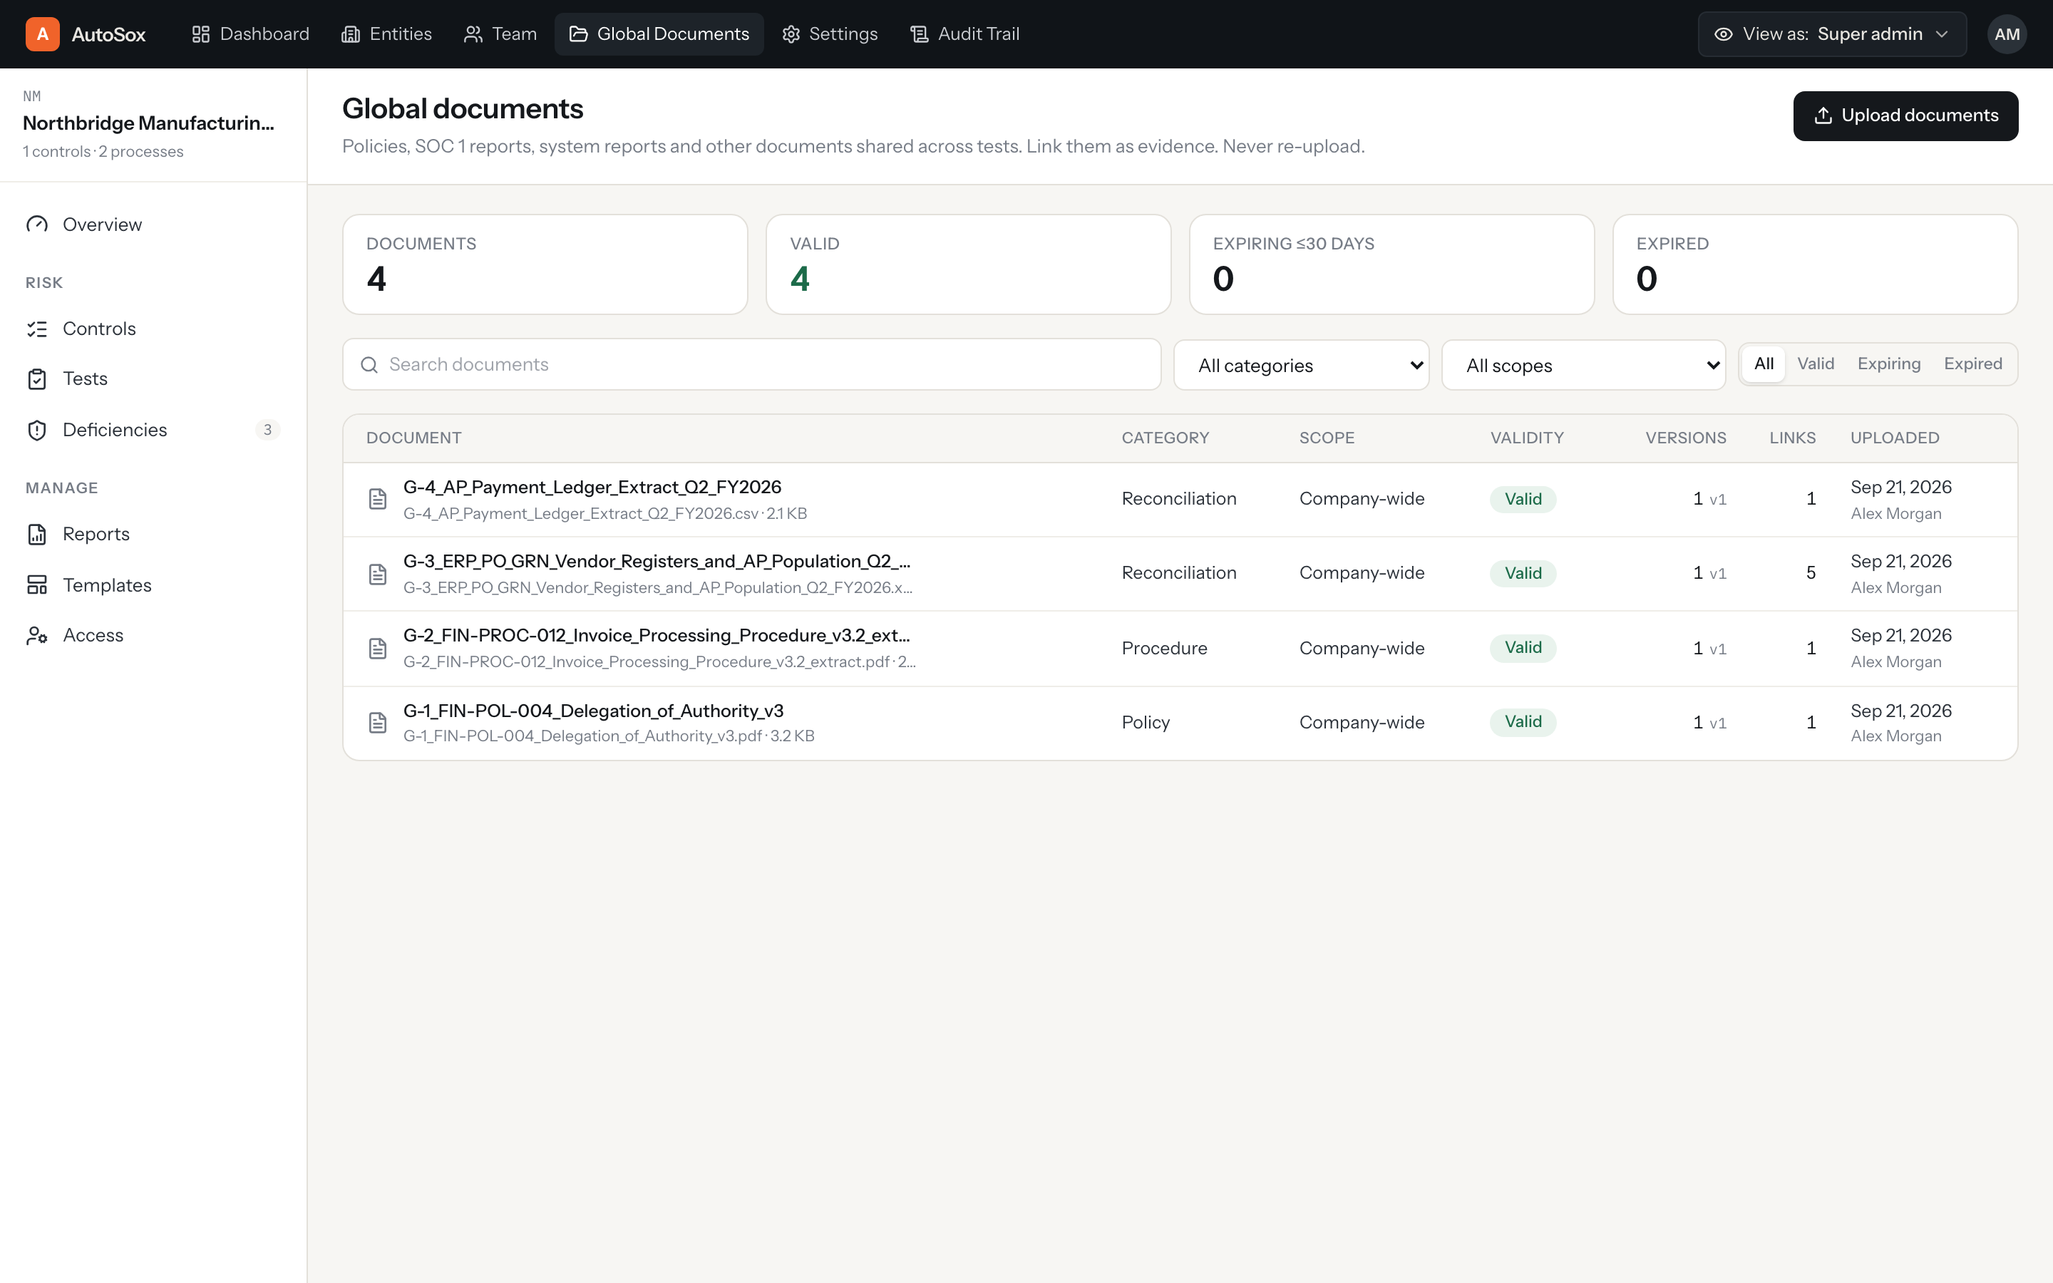Screen dimensions: 2053x1283
Task: Click Procedure category in G-2 row
Action: 1164,649
